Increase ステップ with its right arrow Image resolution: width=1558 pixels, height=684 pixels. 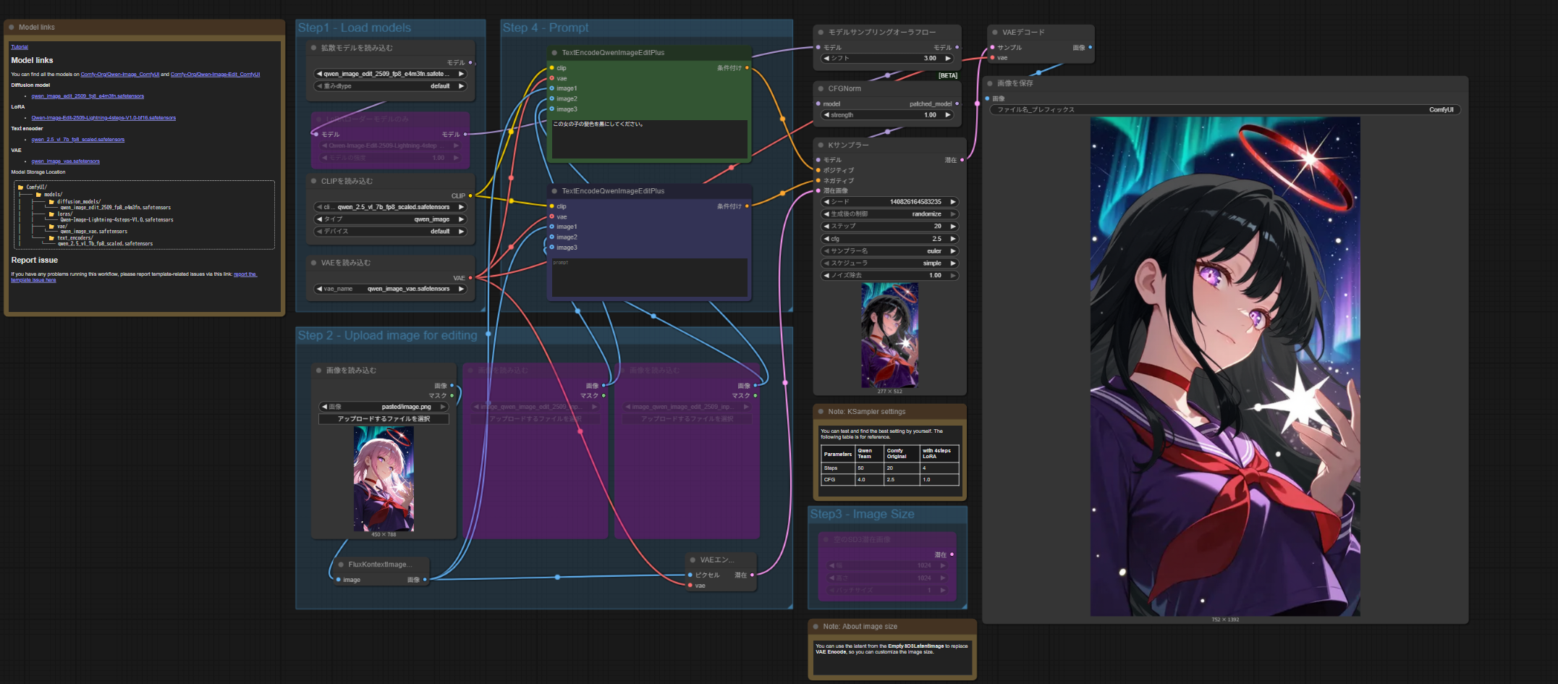click(x=953, y=227)
